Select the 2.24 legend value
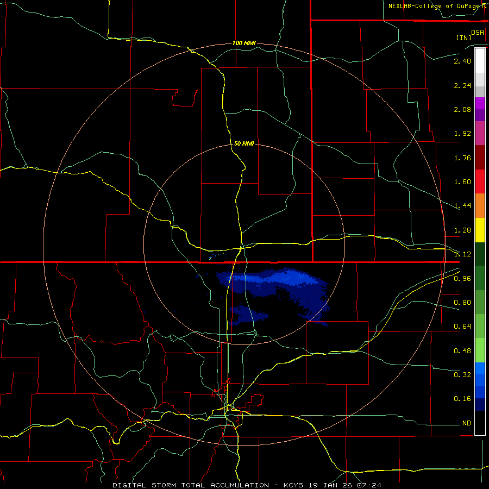Image resolution: width=489 pixels, height=489 pixels. [x=462, y=85]
